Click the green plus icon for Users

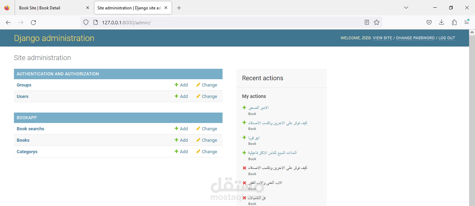pos(176,96)
